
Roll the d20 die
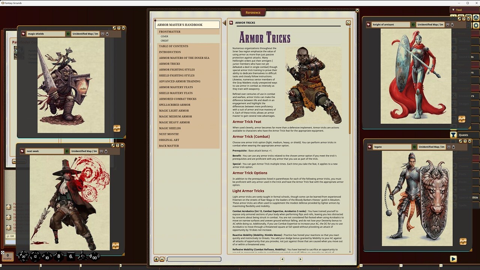click(x=23, y=256)
